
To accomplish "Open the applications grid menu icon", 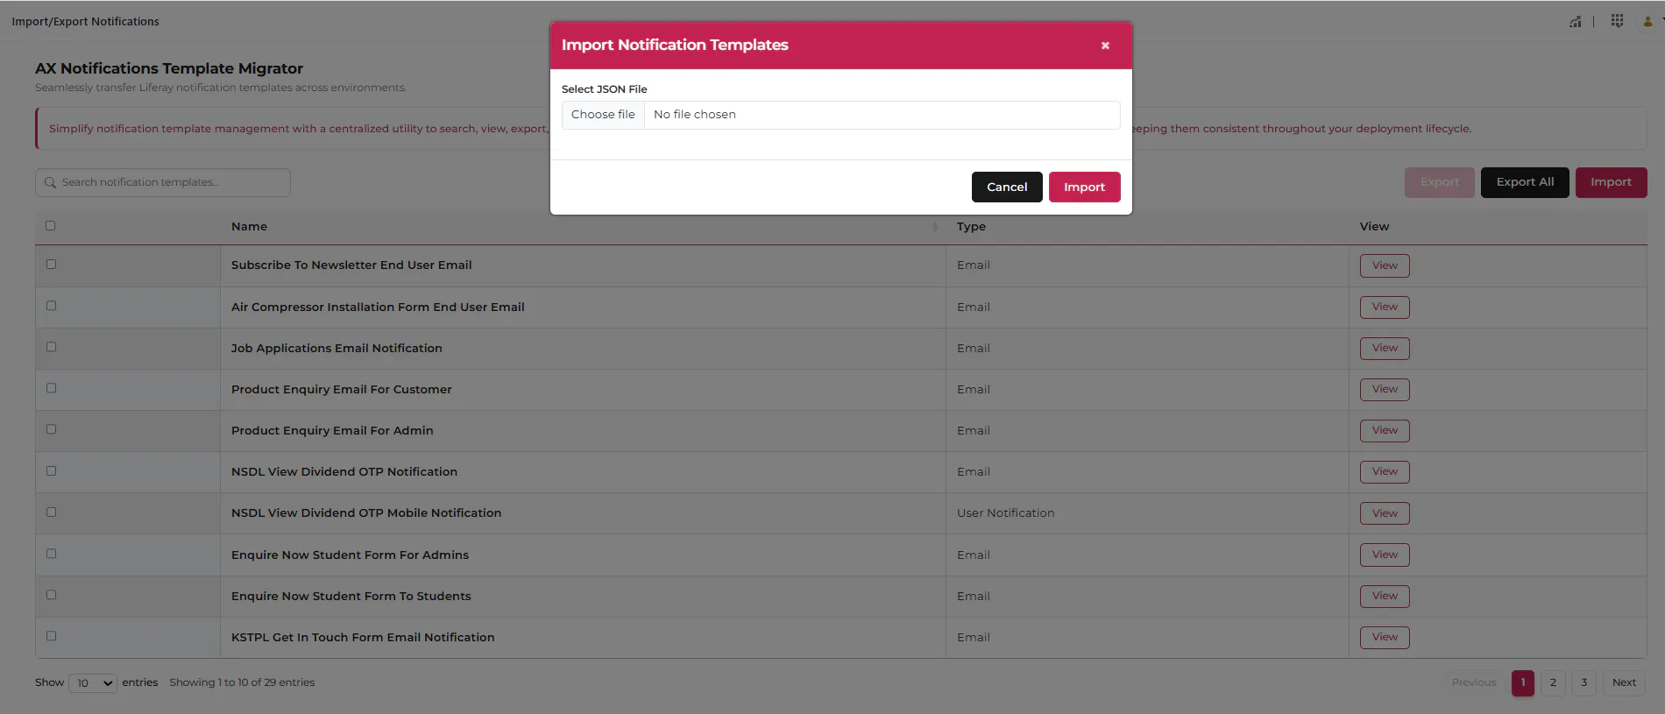I will 1617,21.
